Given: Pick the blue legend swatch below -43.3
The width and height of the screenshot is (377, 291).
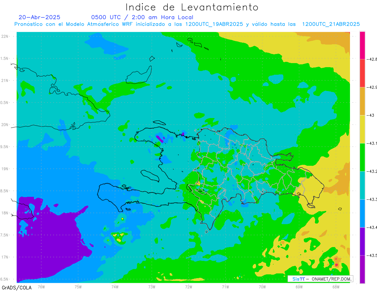Looking at the screenshot, I should click(x=362, y=213).
